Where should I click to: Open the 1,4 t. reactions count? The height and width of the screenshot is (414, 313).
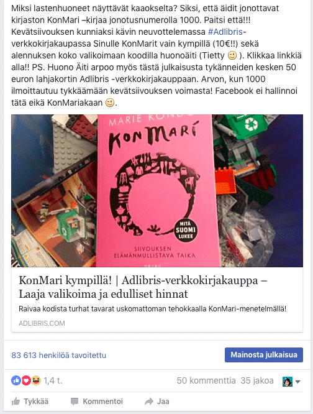click(53, 380)
